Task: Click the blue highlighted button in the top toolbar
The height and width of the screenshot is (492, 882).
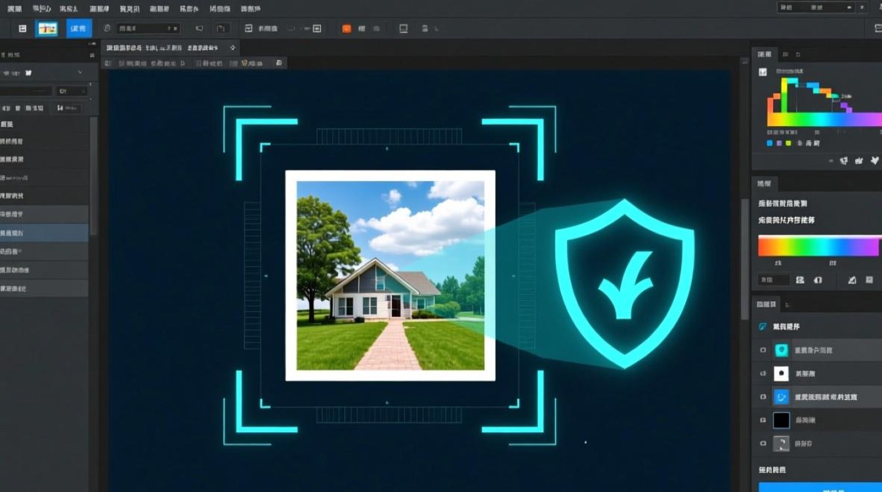Action: (x=79, y=29)
